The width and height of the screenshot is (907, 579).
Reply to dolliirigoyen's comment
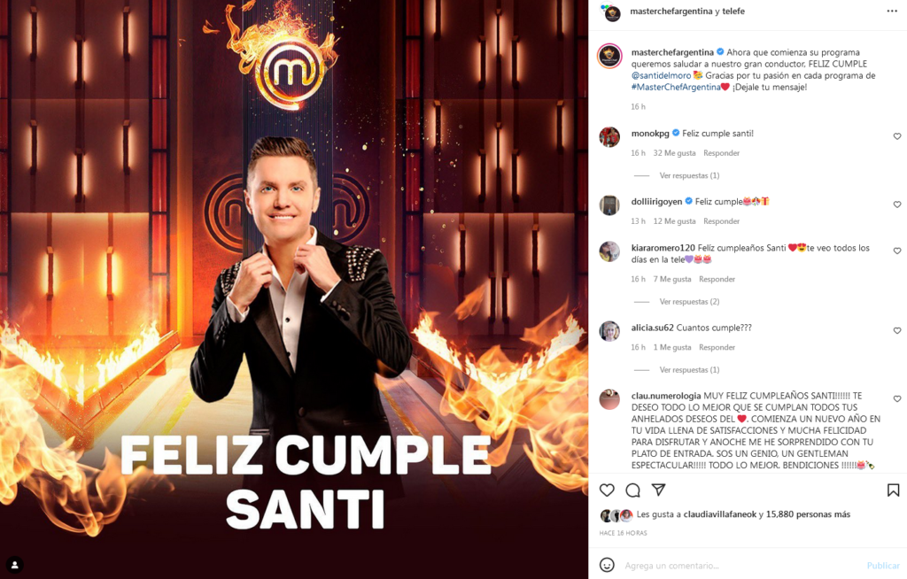[x=721, y=221]
